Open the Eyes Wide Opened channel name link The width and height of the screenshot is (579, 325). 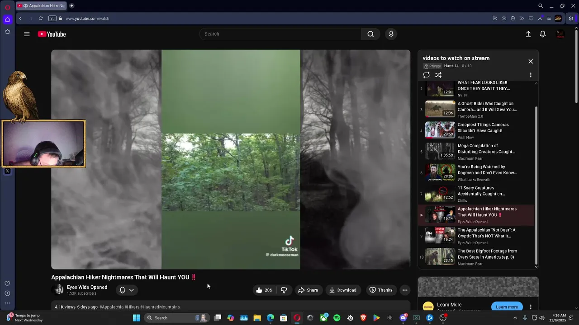point(87,287)
